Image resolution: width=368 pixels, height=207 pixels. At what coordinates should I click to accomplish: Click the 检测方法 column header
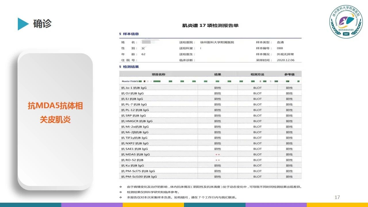[257, 74]
